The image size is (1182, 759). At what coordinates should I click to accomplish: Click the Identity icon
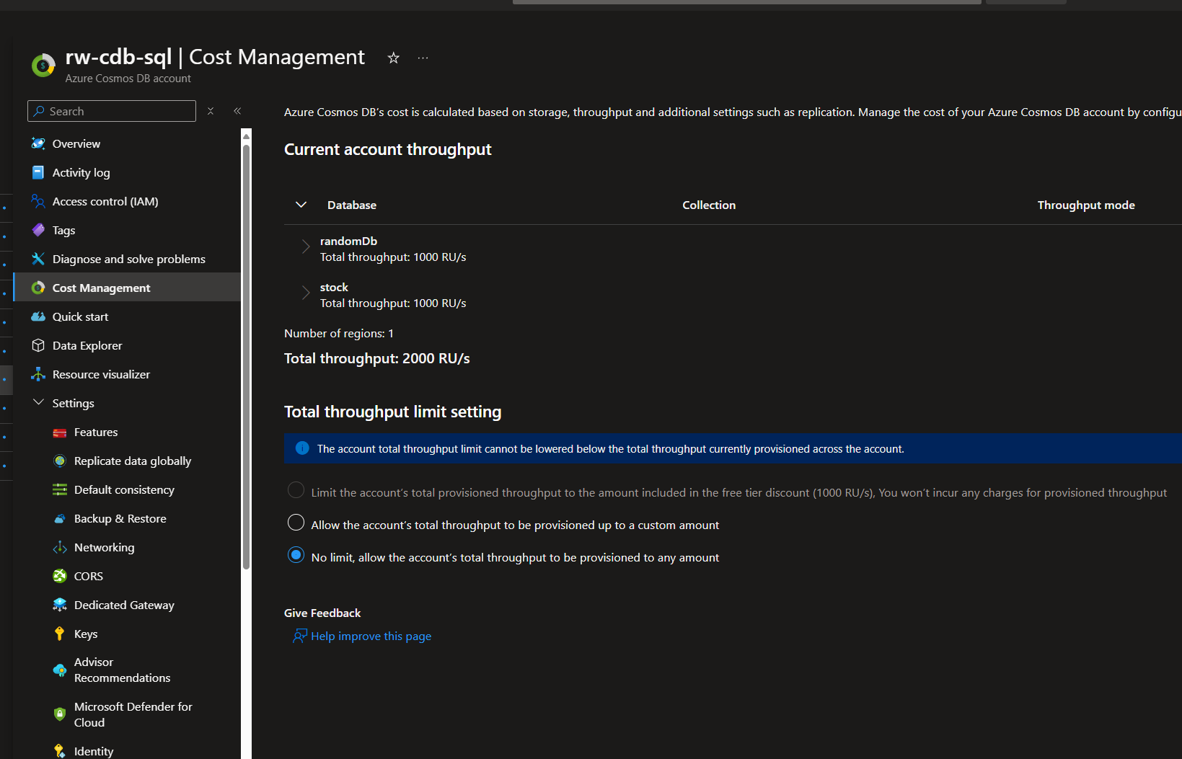point(60,751)
